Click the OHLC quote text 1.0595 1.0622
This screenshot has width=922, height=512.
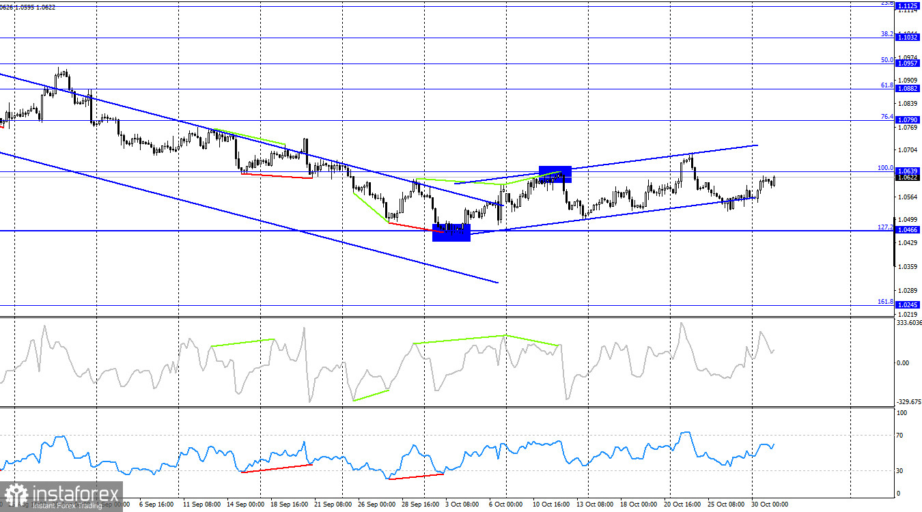click(x=36, y=7)
